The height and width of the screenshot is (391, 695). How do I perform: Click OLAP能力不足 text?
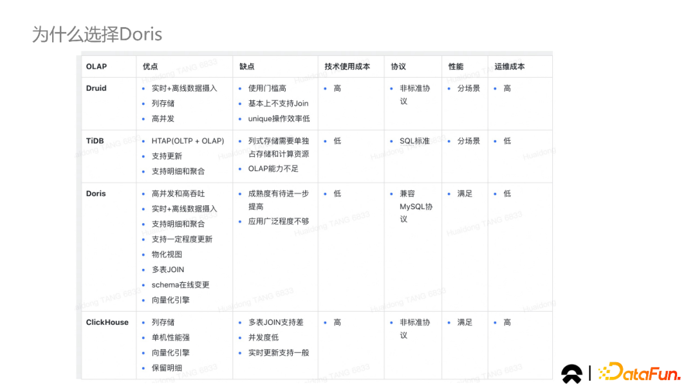click(273, 168)
